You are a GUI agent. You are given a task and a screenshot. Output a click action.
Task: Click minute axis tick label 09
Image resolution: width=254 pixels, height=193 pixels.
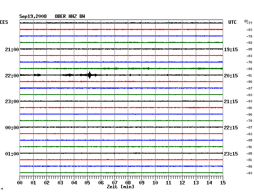(x=141, y=182)
